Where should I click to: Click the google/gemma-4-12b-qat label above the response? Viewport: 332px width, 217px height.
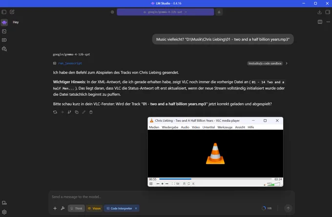pos(71,54)
